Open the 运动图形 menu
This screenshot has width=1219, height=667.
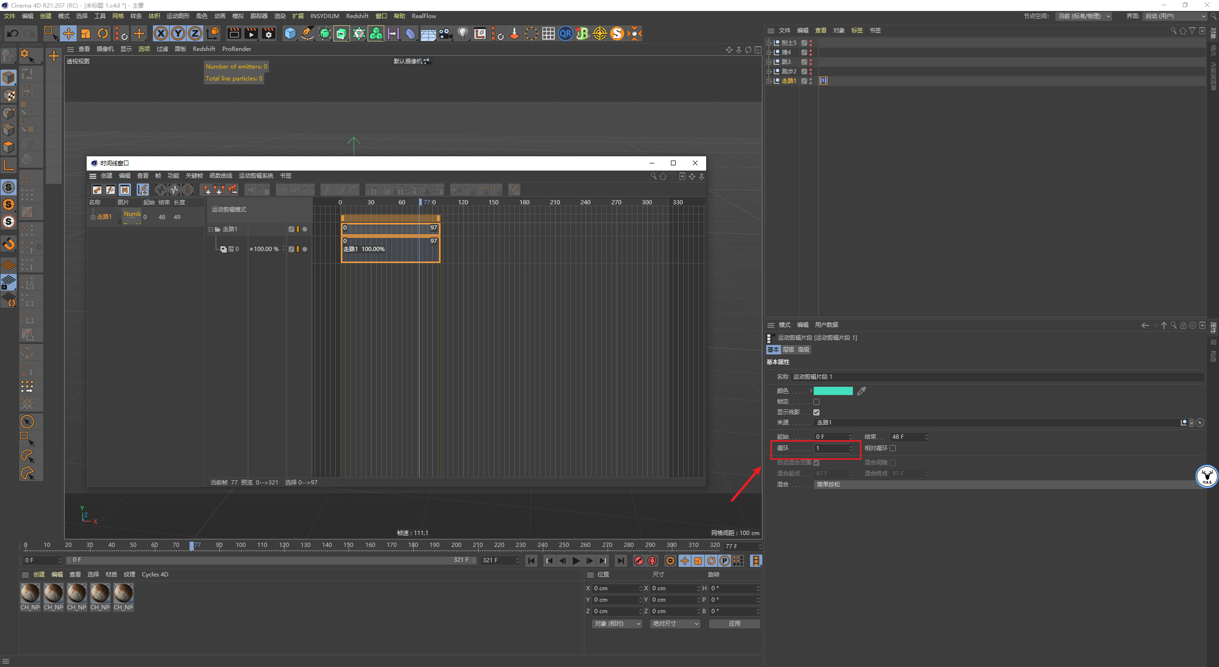[178, 16]
